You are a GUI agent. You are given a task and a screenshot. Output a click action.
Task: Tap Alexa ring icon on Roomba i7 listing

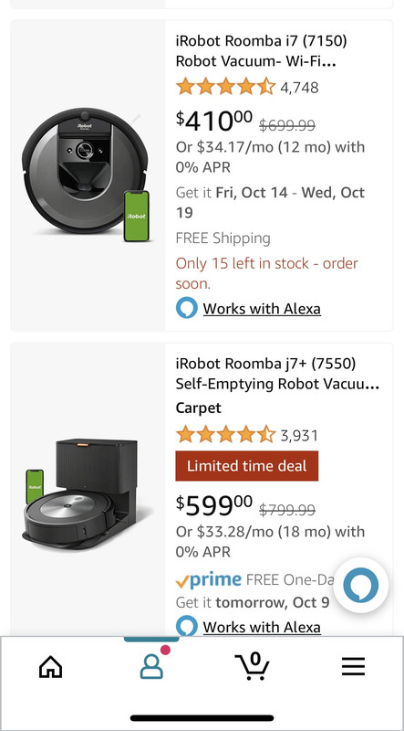click(187, 308)
